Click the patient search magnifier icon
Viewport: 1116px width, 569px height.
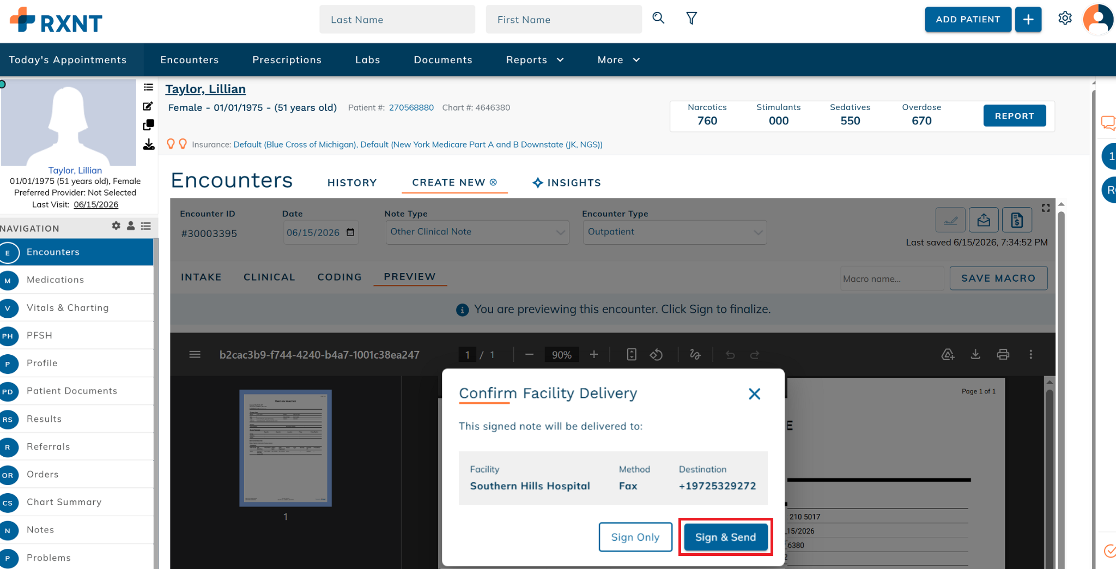658,19
